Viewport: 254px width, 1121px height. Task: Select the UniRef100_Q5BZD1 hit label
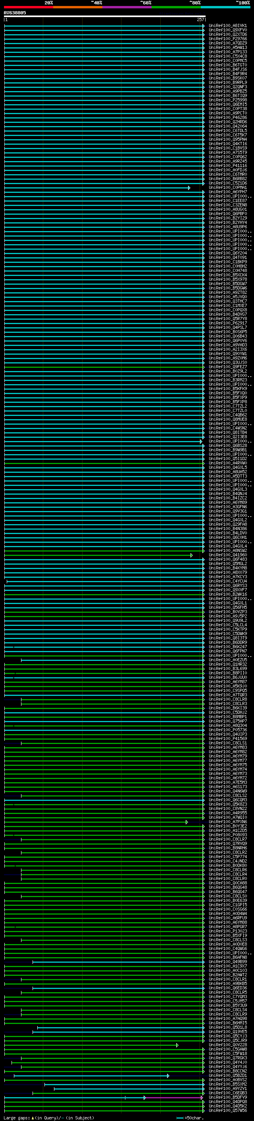tap(227, 1075)
